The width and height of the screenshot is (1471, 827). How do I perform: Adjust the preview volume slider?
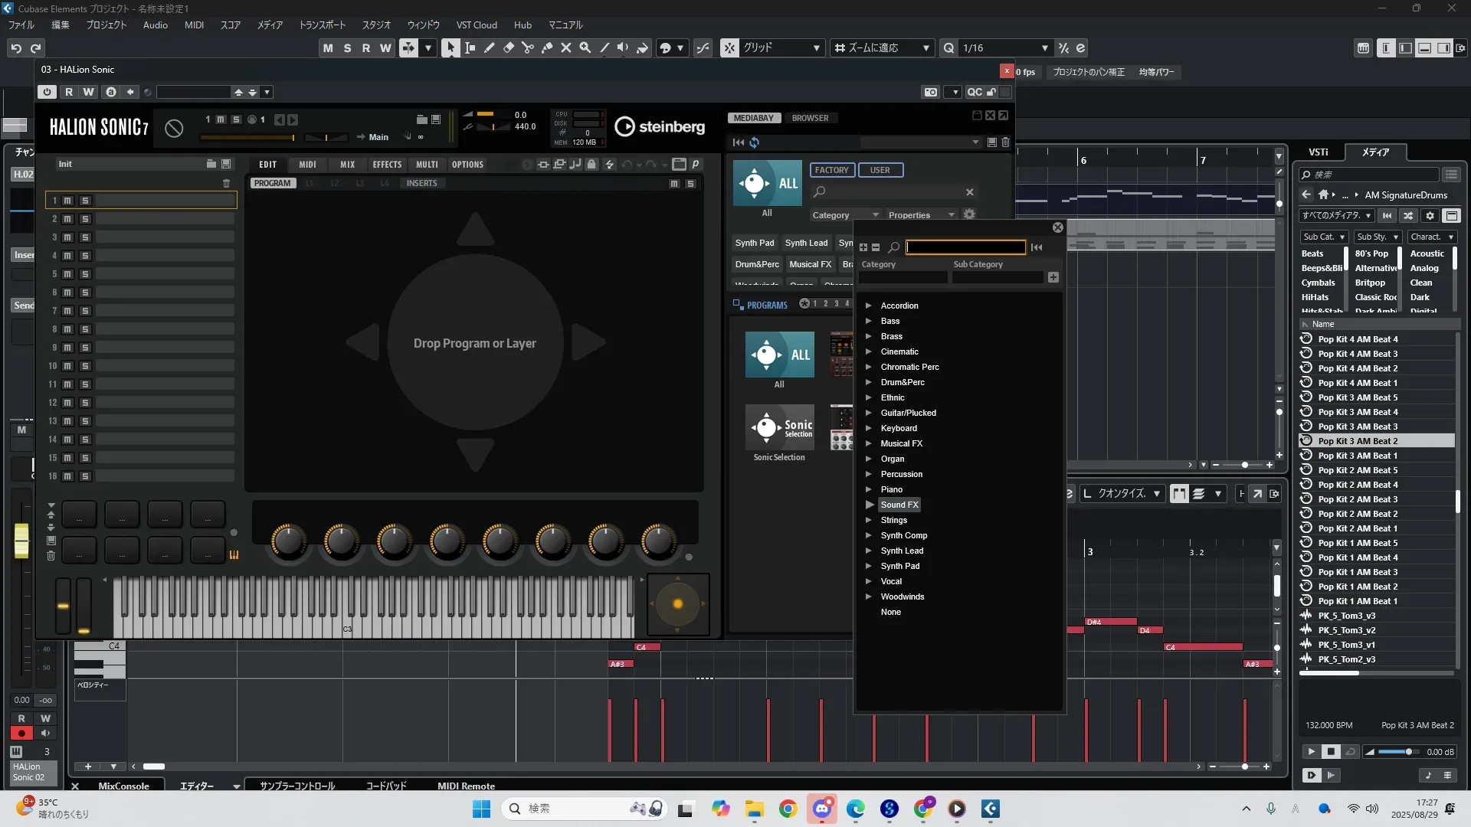(1408, 752)
